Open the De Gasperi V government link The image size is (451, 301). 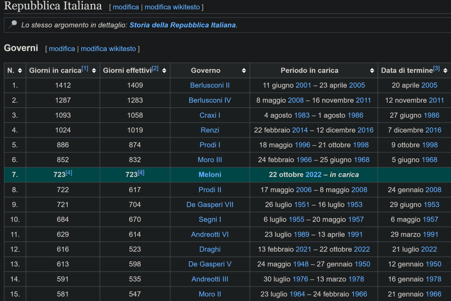[x=210, y=264]
